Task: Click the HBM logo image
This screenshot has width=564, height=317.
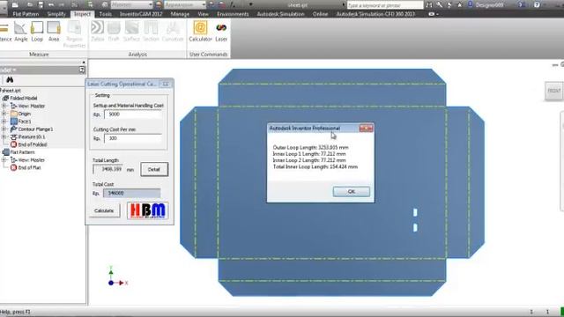Action: coord(148,210)
